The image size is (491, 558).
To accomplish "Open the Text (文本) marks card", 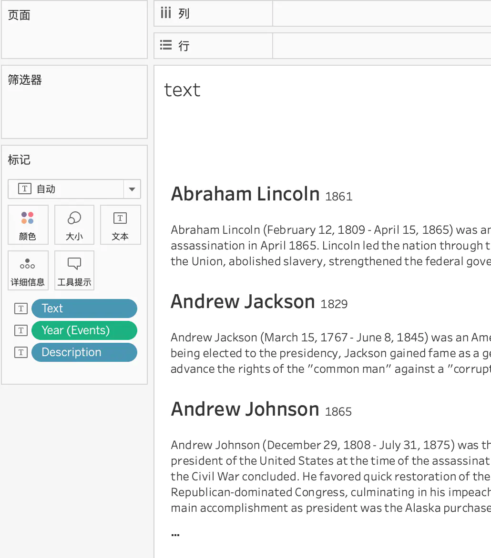I will tap(121, 225).
